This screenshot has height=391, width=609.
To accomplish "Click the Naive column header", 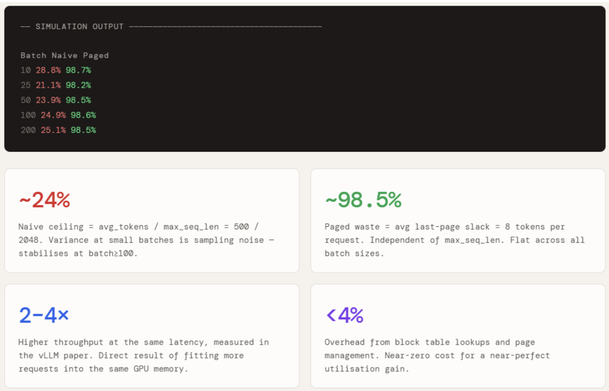I will tap(64, 55).
